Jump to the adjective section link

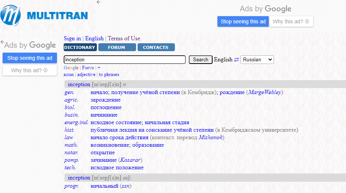click(86, 74)
